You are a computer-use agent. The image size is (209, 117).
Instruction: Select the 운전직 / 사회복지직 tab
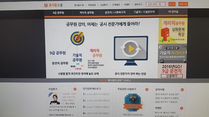click(x=115, y=12)
